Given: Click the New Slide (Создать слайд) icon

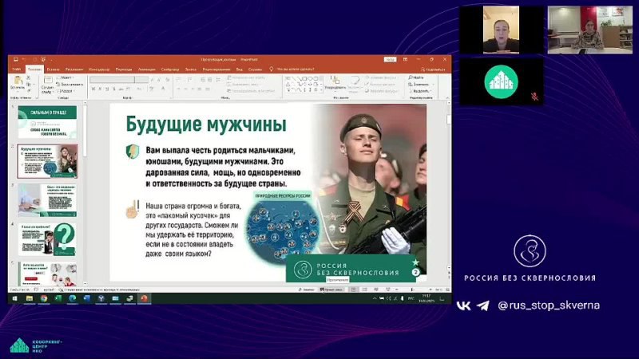Looking at the screenshot, I should coord(48,81).
